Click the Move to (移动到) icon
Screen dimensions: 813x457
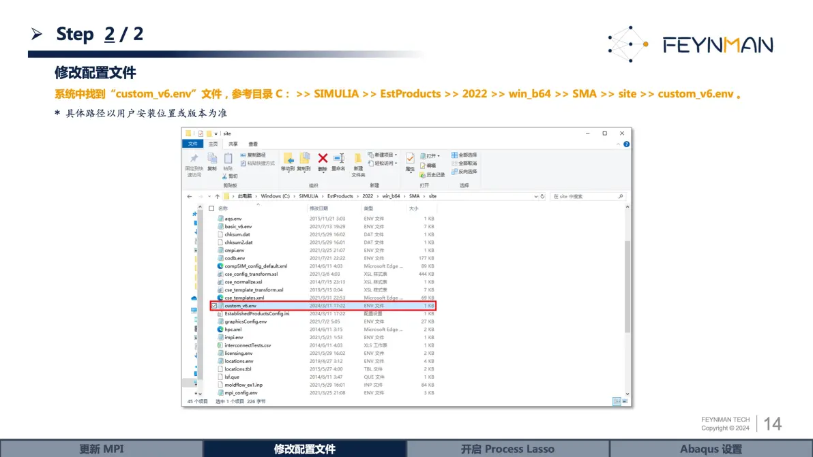(x=289, y=159)
